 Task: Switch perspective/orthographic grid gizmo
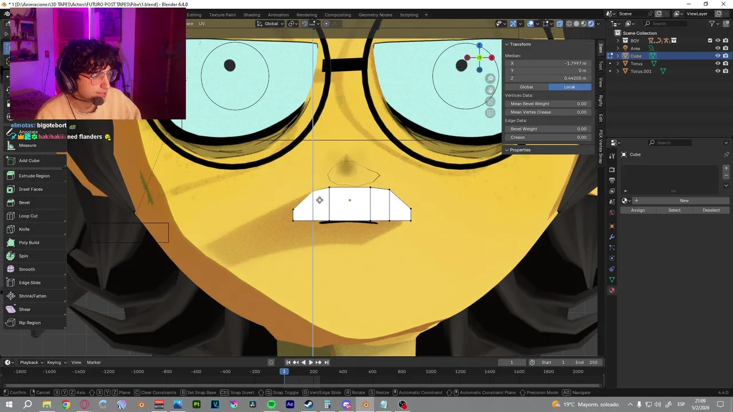point(490,113)
